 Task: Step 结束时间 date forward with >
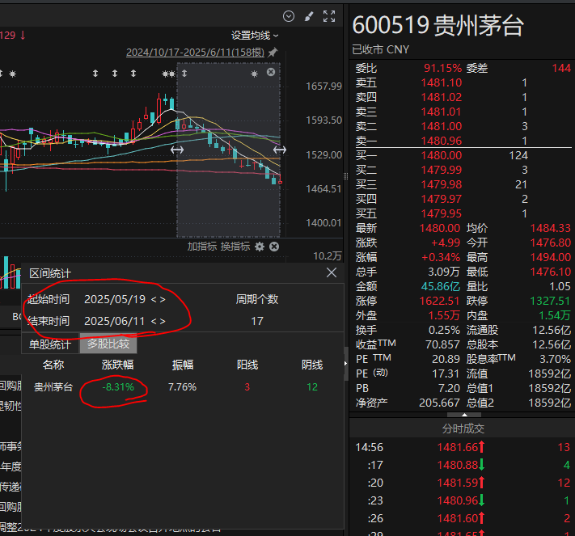click(x=163, y=322)
